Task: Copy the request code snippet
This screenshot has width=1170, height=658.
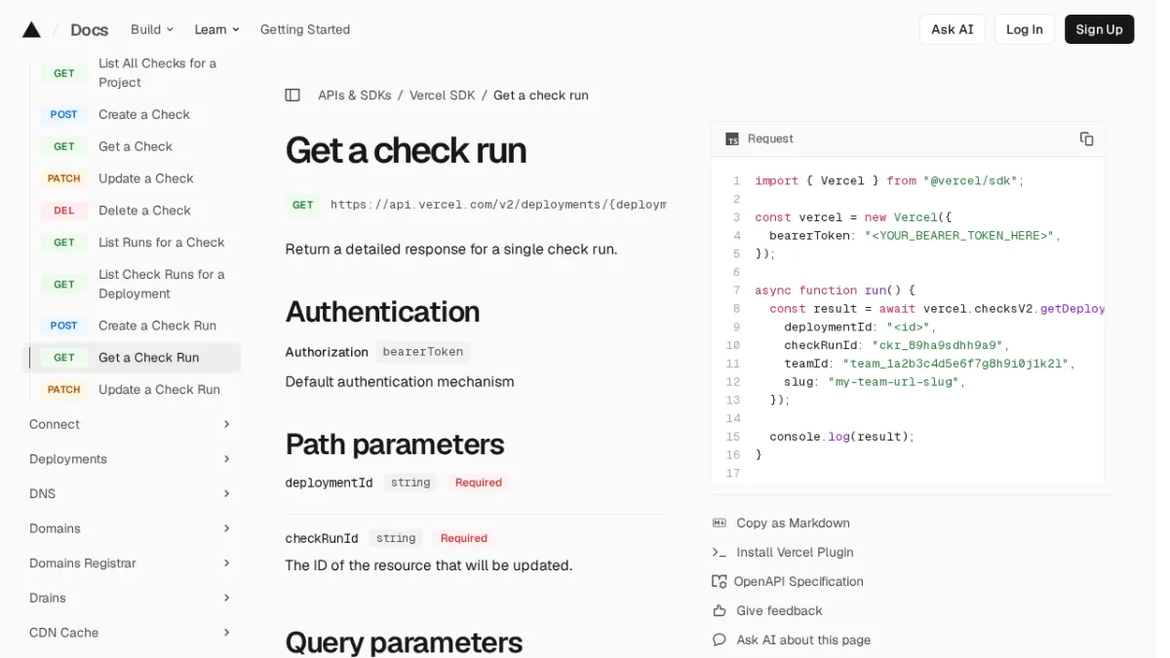Action: 1086,138
